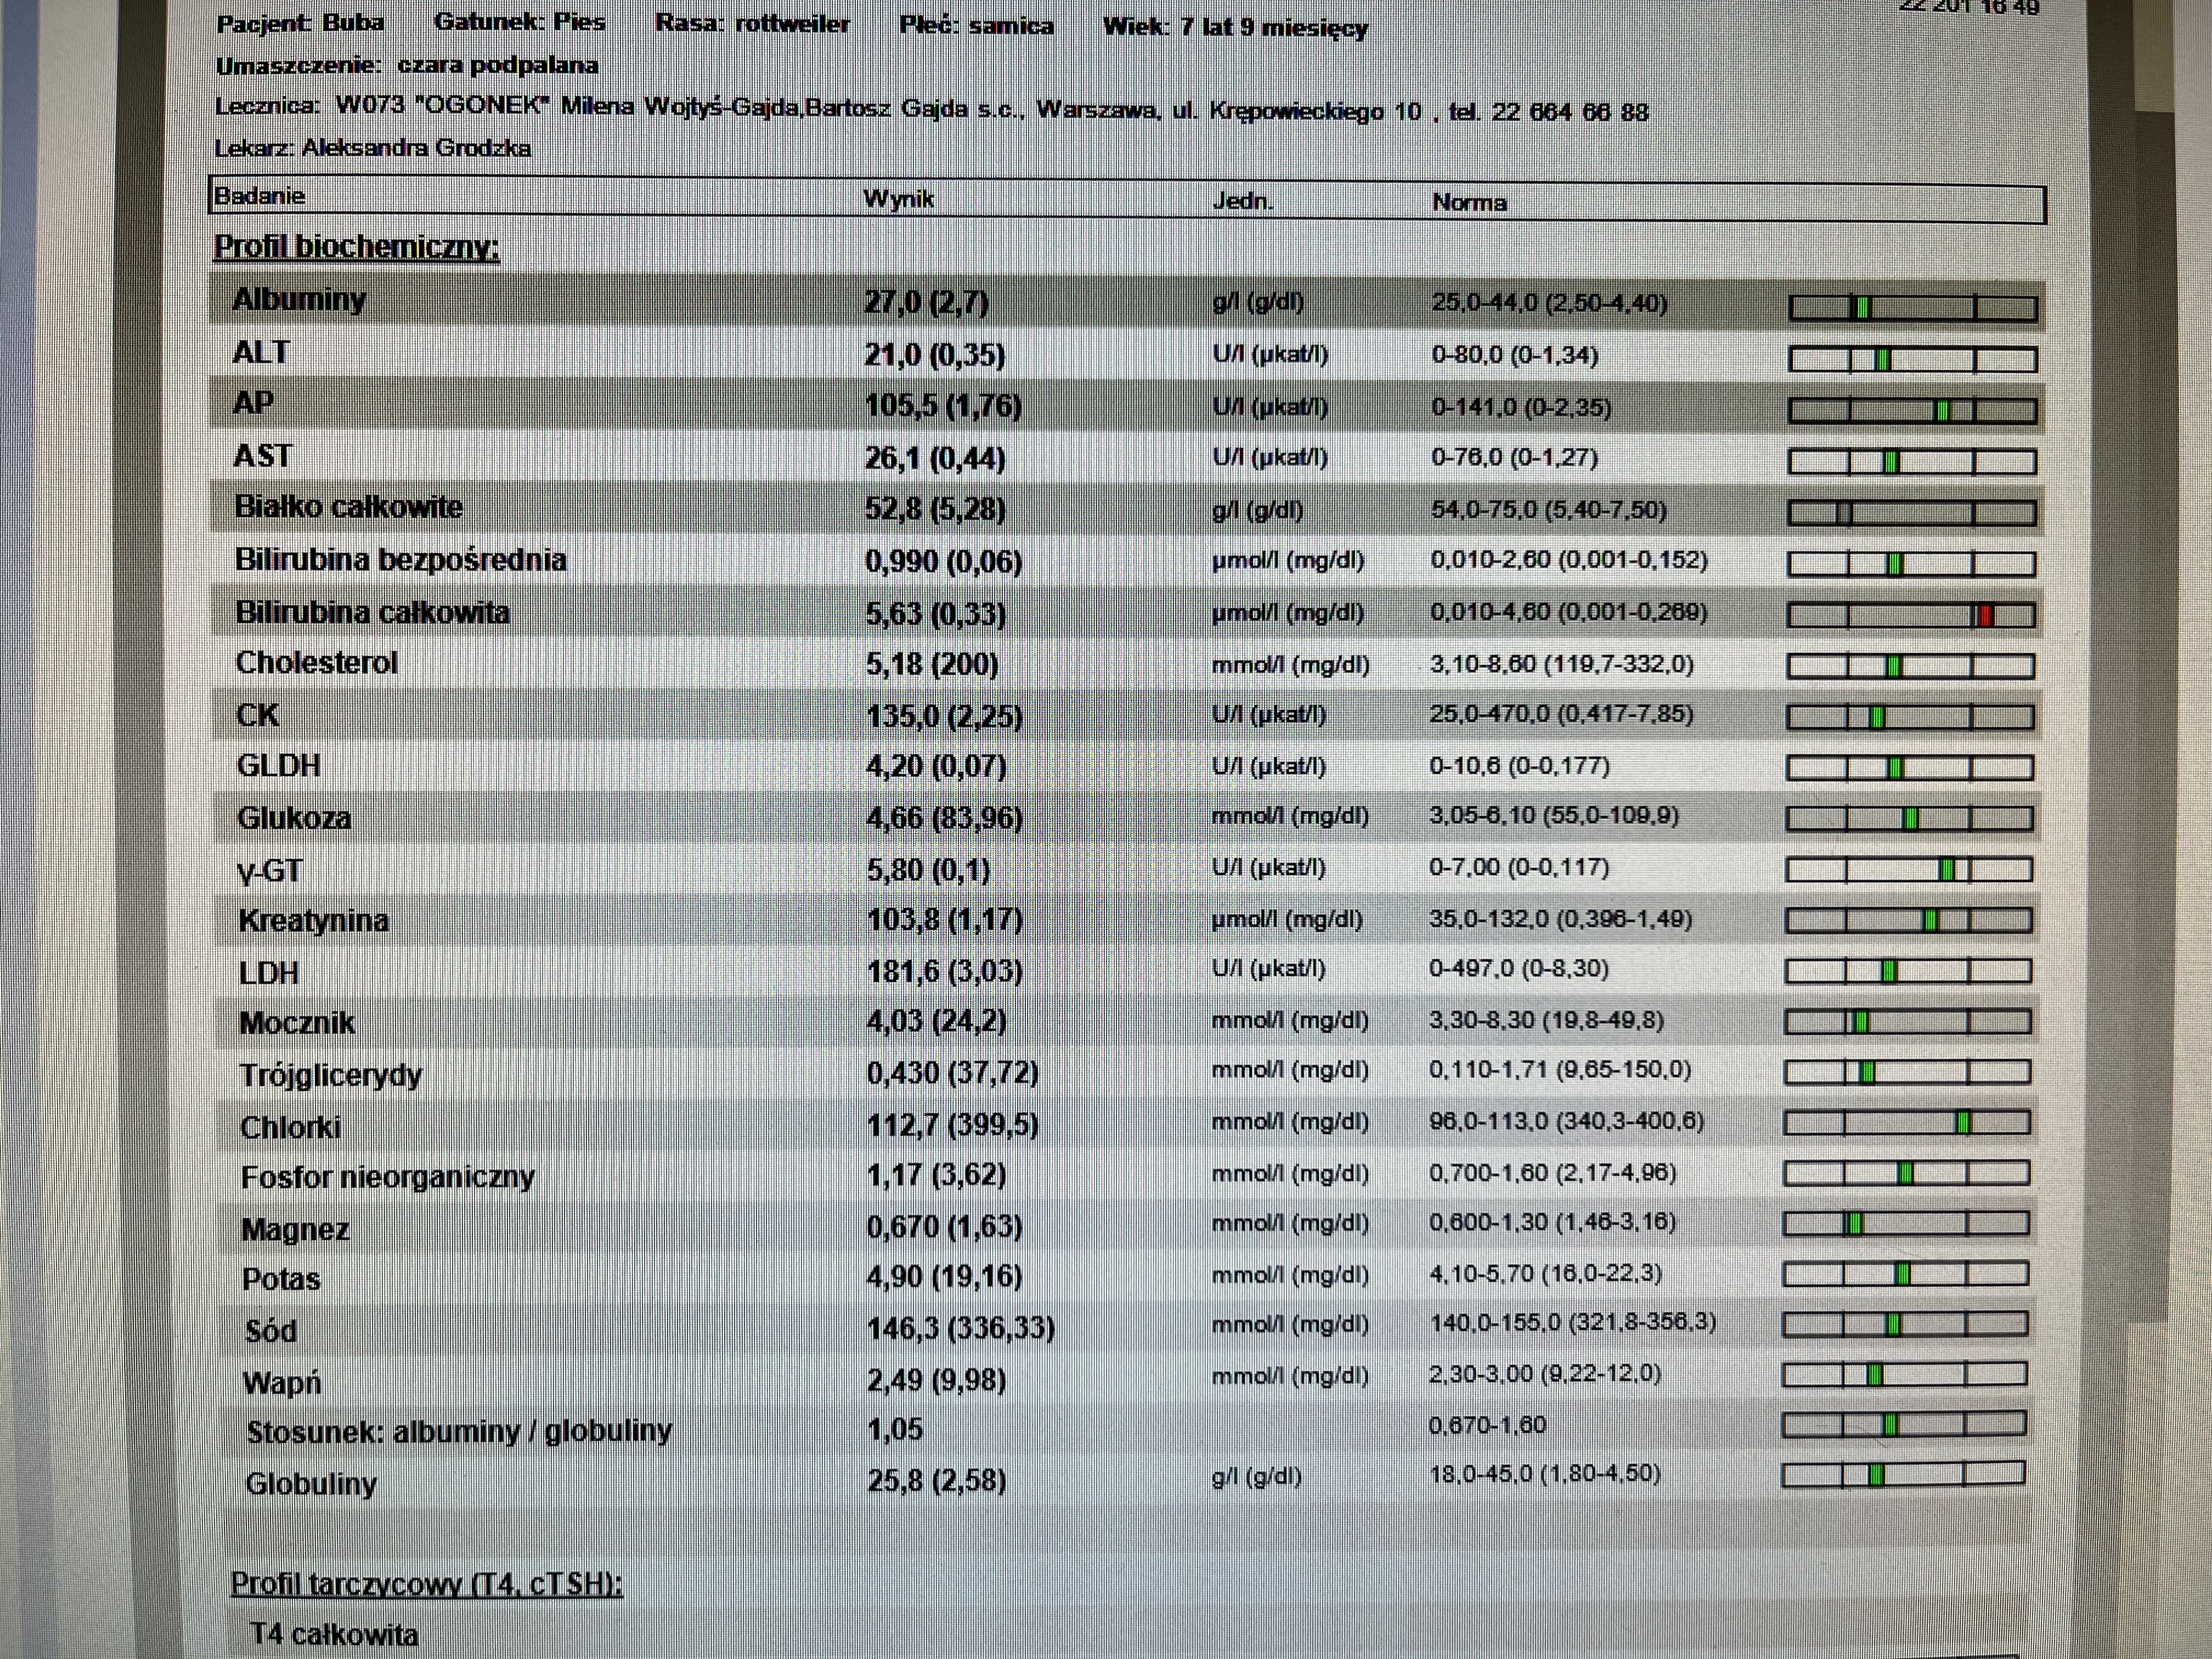Click the ratio result '1,05'

(x=895, y=1430)
